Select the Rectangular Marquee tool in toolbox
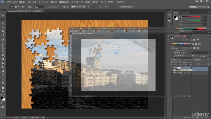Viewport: 211px width, 119px height. pyautogui.click(x=3, y=20)
